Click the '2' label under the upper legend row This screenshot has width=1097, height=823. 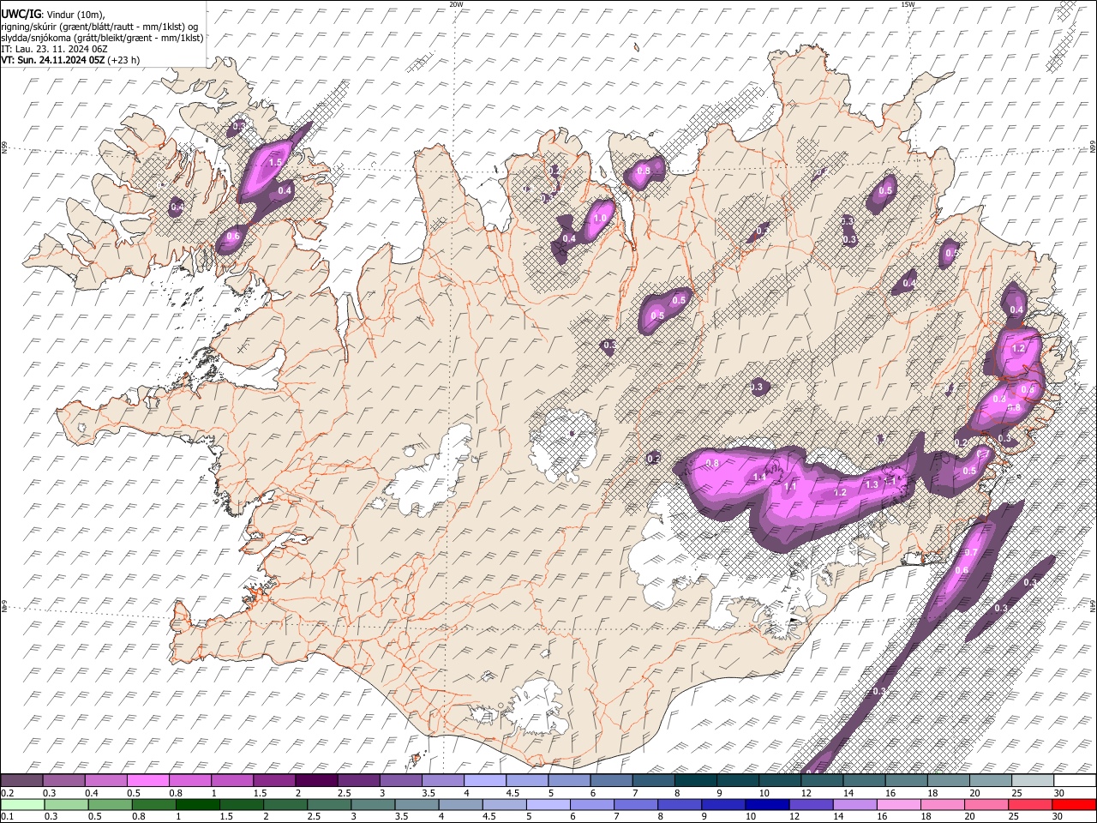coord(297,793)
